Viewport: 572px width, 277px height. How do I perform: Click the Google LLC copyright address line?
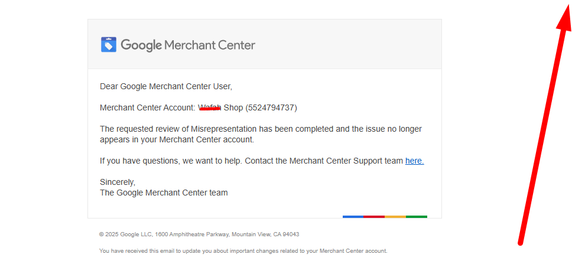[199, 234]
